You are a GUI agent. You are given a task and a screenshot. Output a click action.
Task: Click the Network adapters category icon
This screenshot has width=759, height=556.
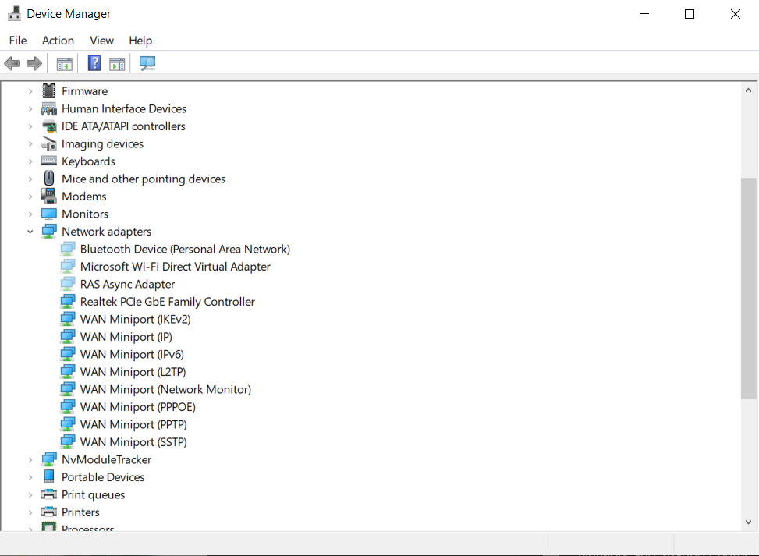point(49,232)
